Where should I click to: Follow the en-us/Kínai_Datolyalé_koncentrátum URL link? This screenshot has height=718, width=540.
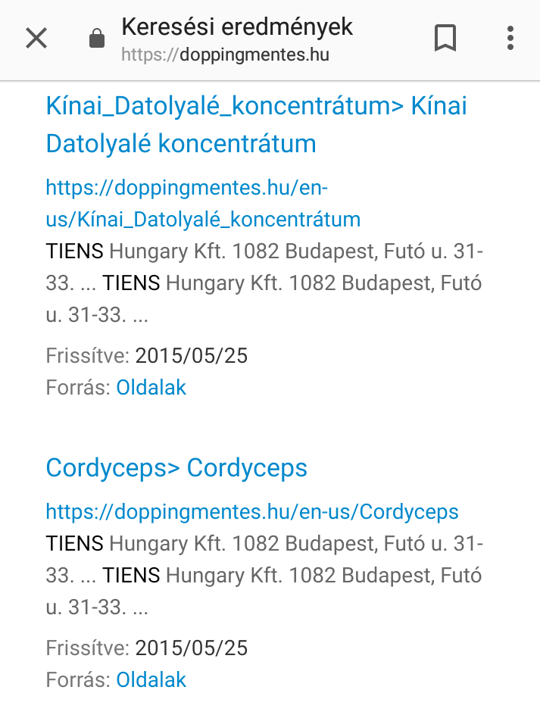203,203
